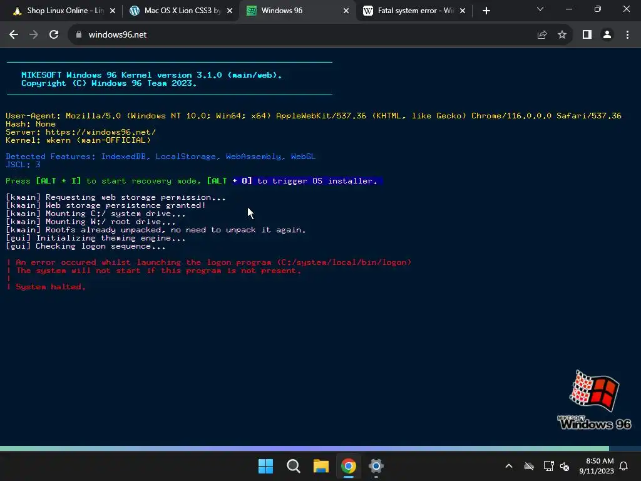
Task: Share this page using the share icon
Action: pos(542,35)
